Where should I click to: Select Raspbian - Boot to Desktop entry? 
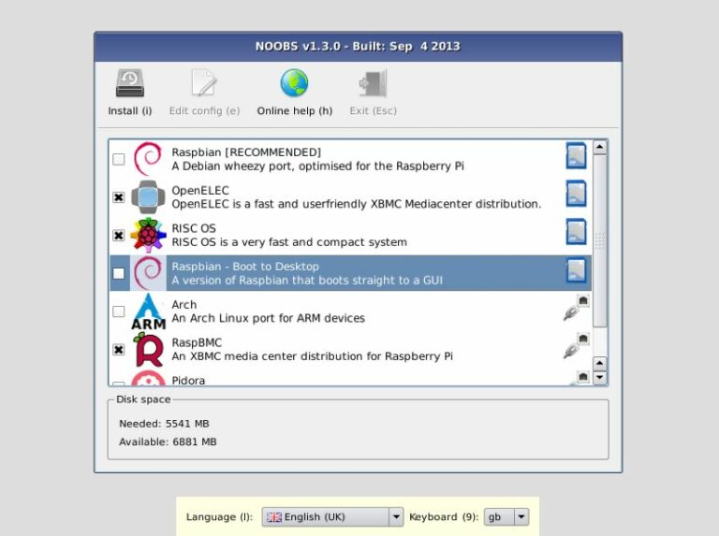point(356,273)
